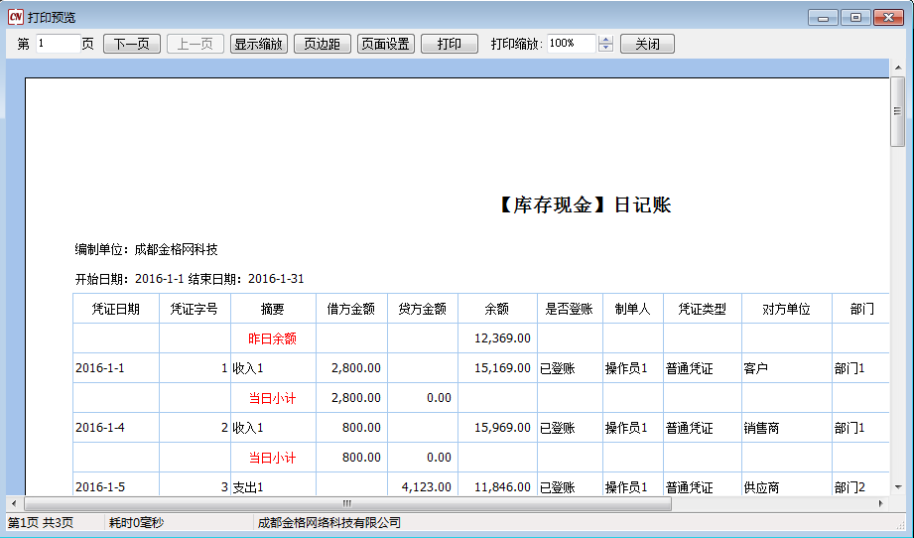Click the page number input field

click(x=58, y=44)
